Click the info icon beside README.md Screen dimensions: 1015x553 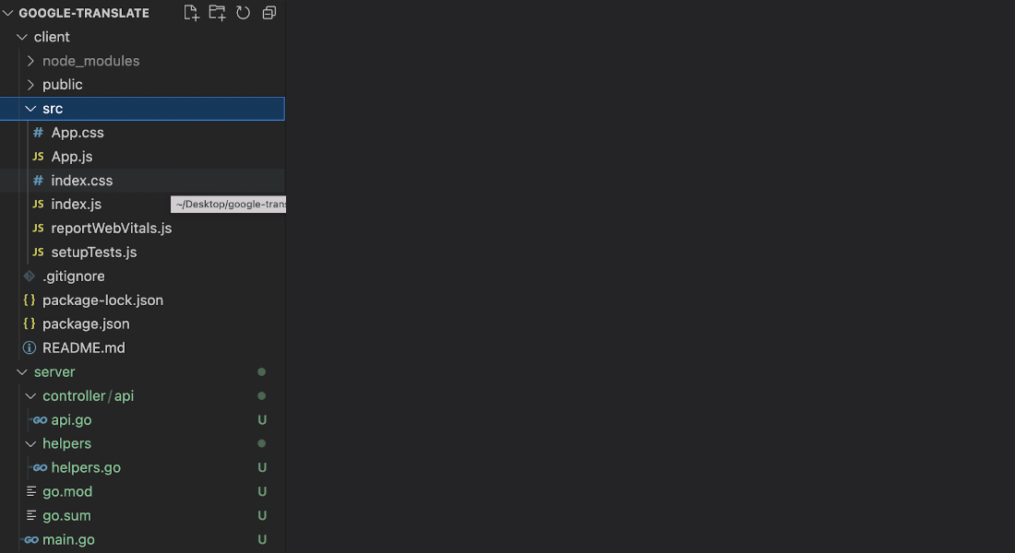30,348
